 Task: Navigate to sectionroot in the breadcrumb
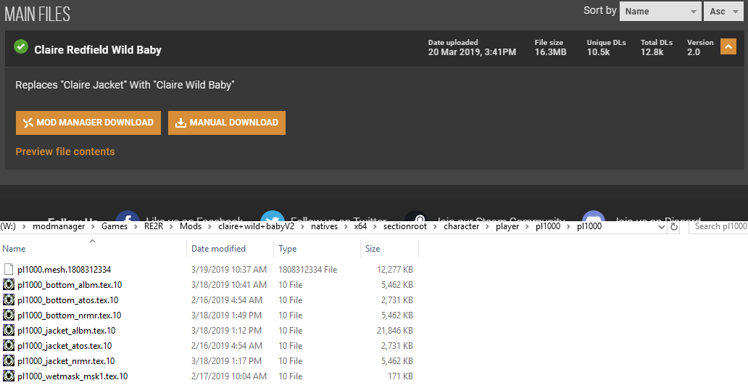405,226
